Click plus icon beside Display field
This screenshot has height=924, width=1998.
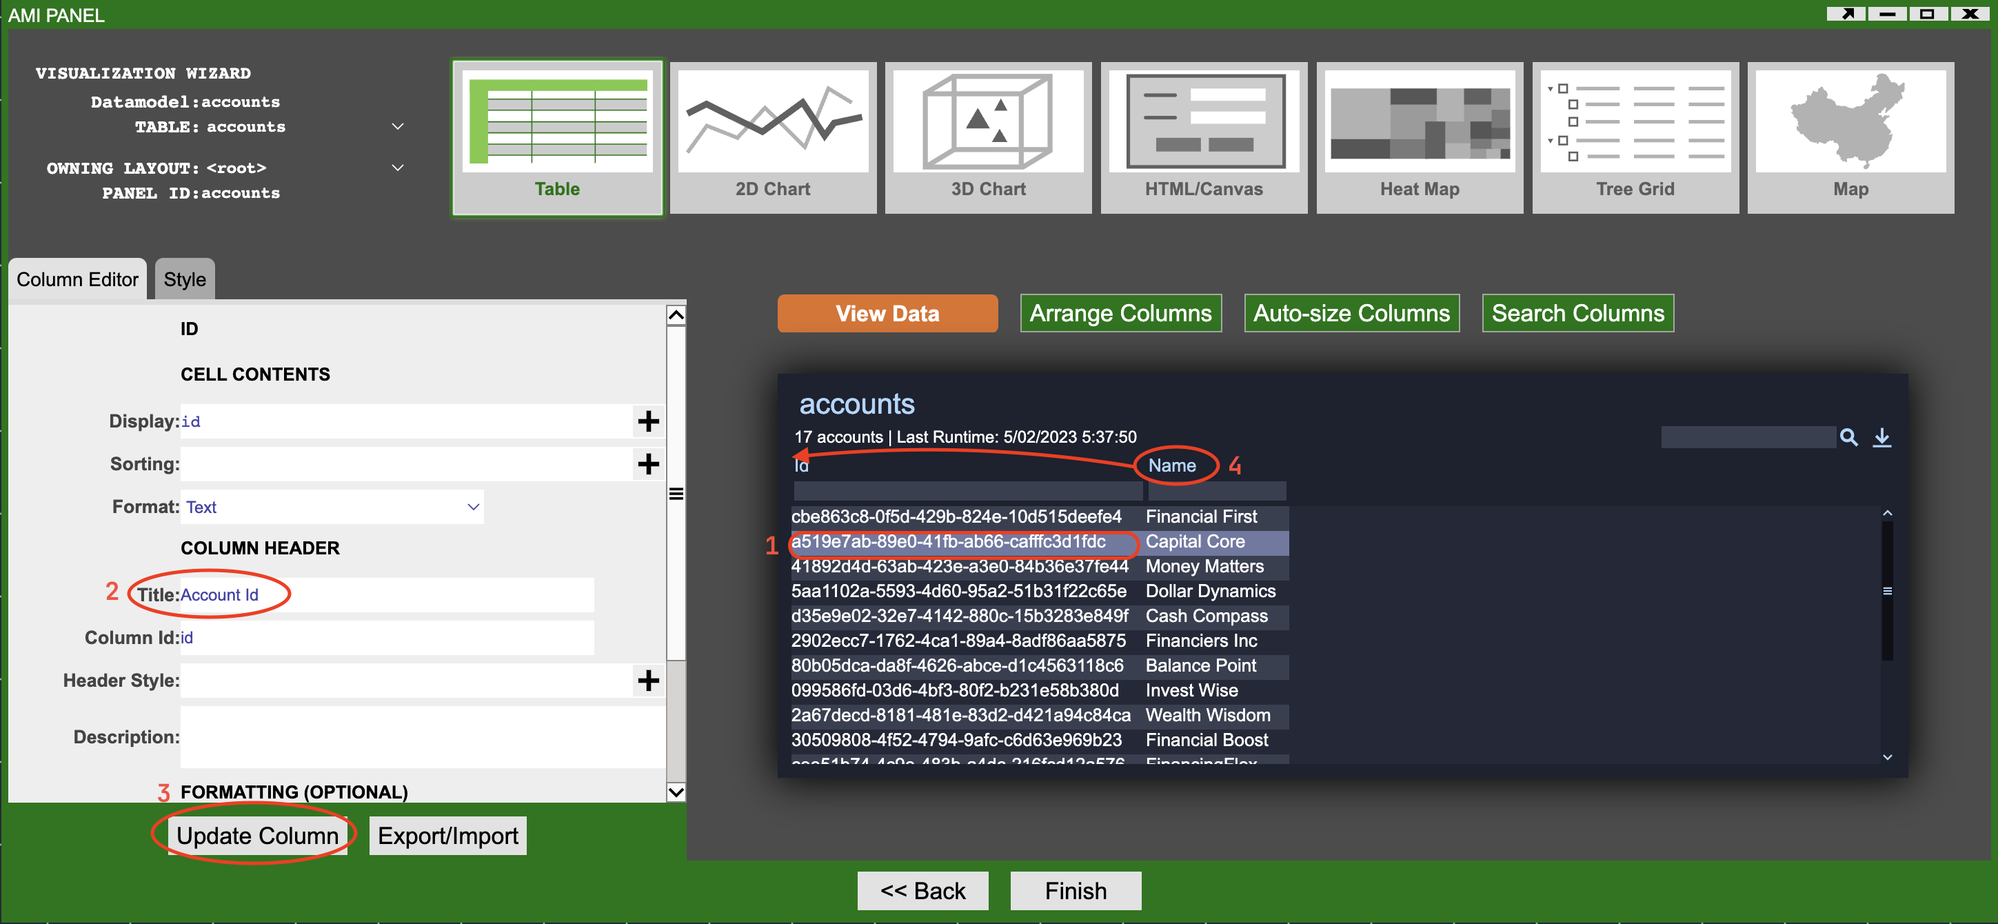pyautogui.click(x=647, y=421)
